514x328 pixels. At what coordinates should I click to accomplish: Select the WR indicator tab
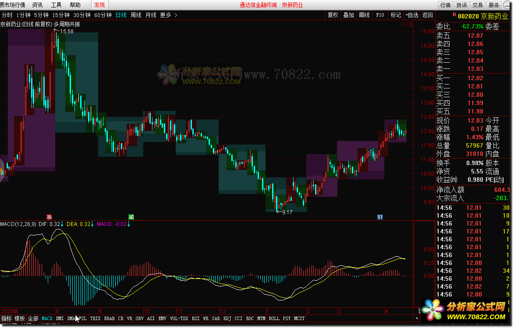(206, 318)
